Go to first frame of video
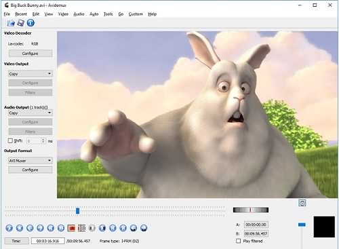Image resolution: width=339 pixels, height=249 pixels. 113,228
